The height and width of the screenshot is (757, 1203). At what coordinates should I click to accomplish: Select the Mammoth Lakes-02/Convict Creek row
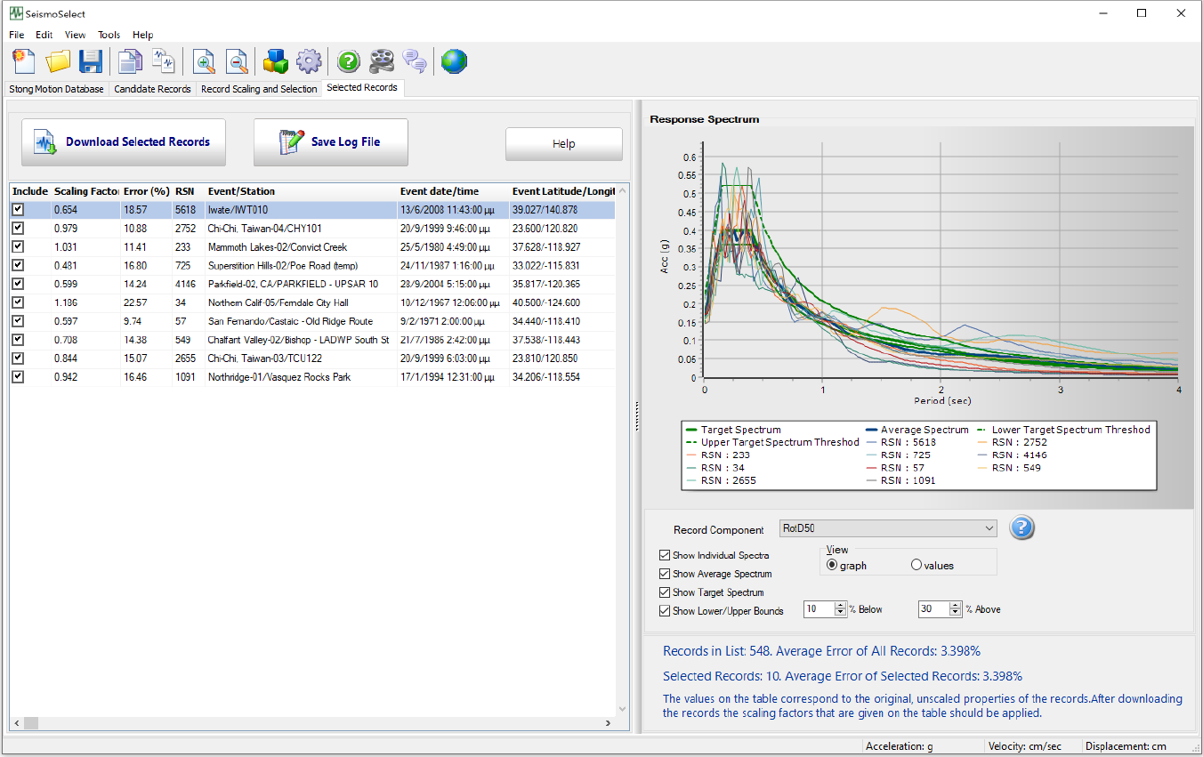coord(312,247)
